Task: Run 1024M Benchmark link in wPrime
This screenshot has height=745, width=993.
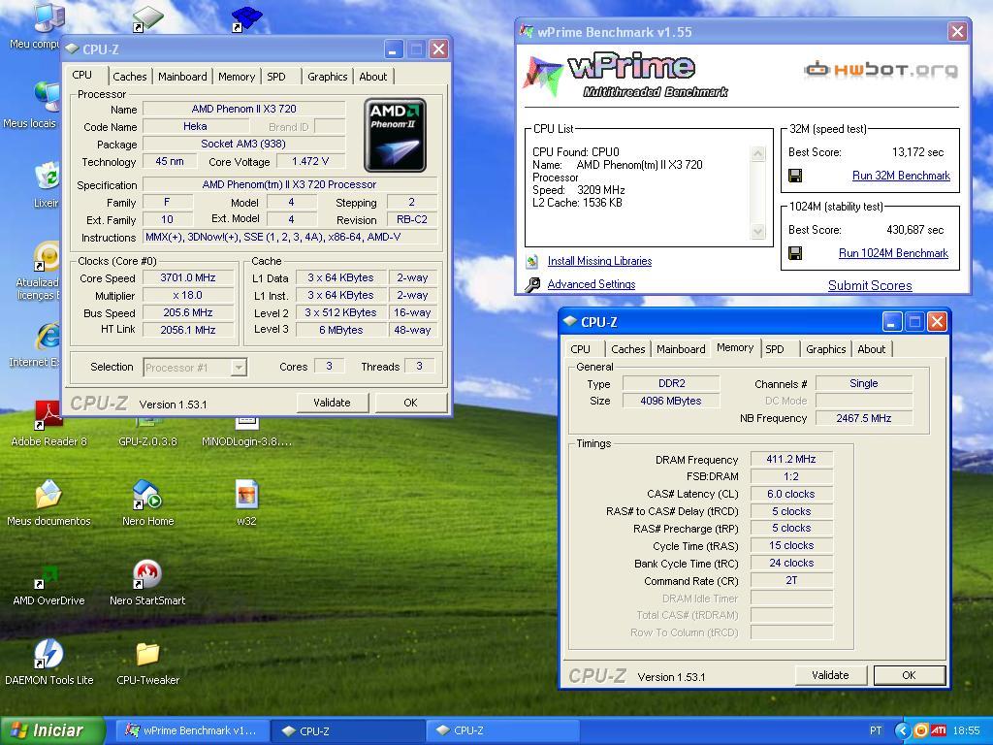Action: coord(893,253)
